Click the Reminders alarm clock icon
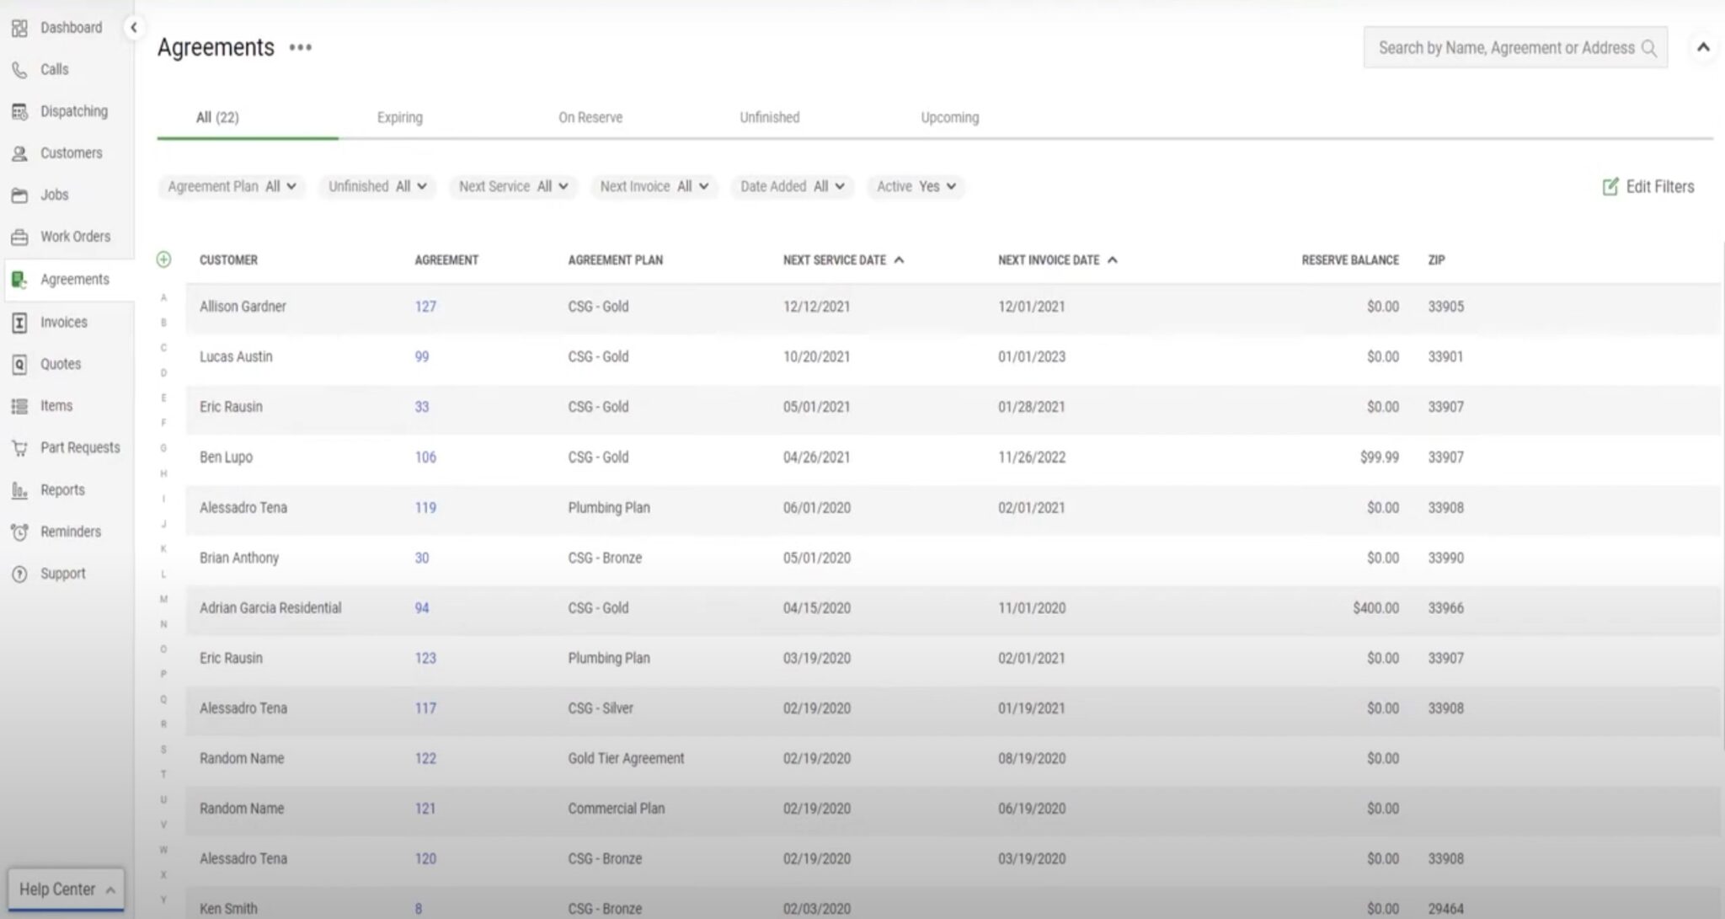Viewport: 1725px width, 919px height. (x=19, y=532)
